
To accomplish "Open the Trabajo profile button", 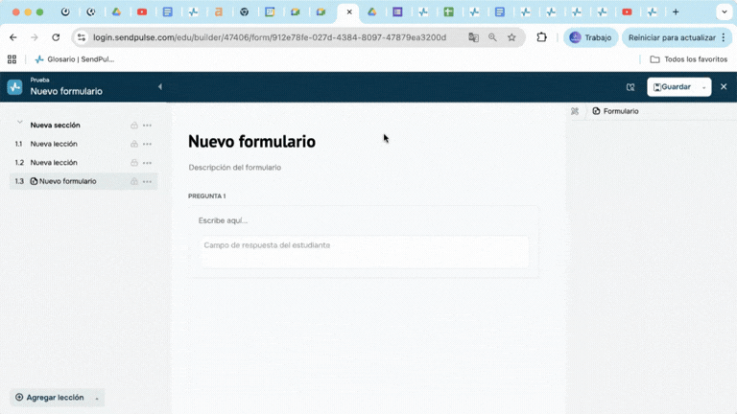I will 590,37.
